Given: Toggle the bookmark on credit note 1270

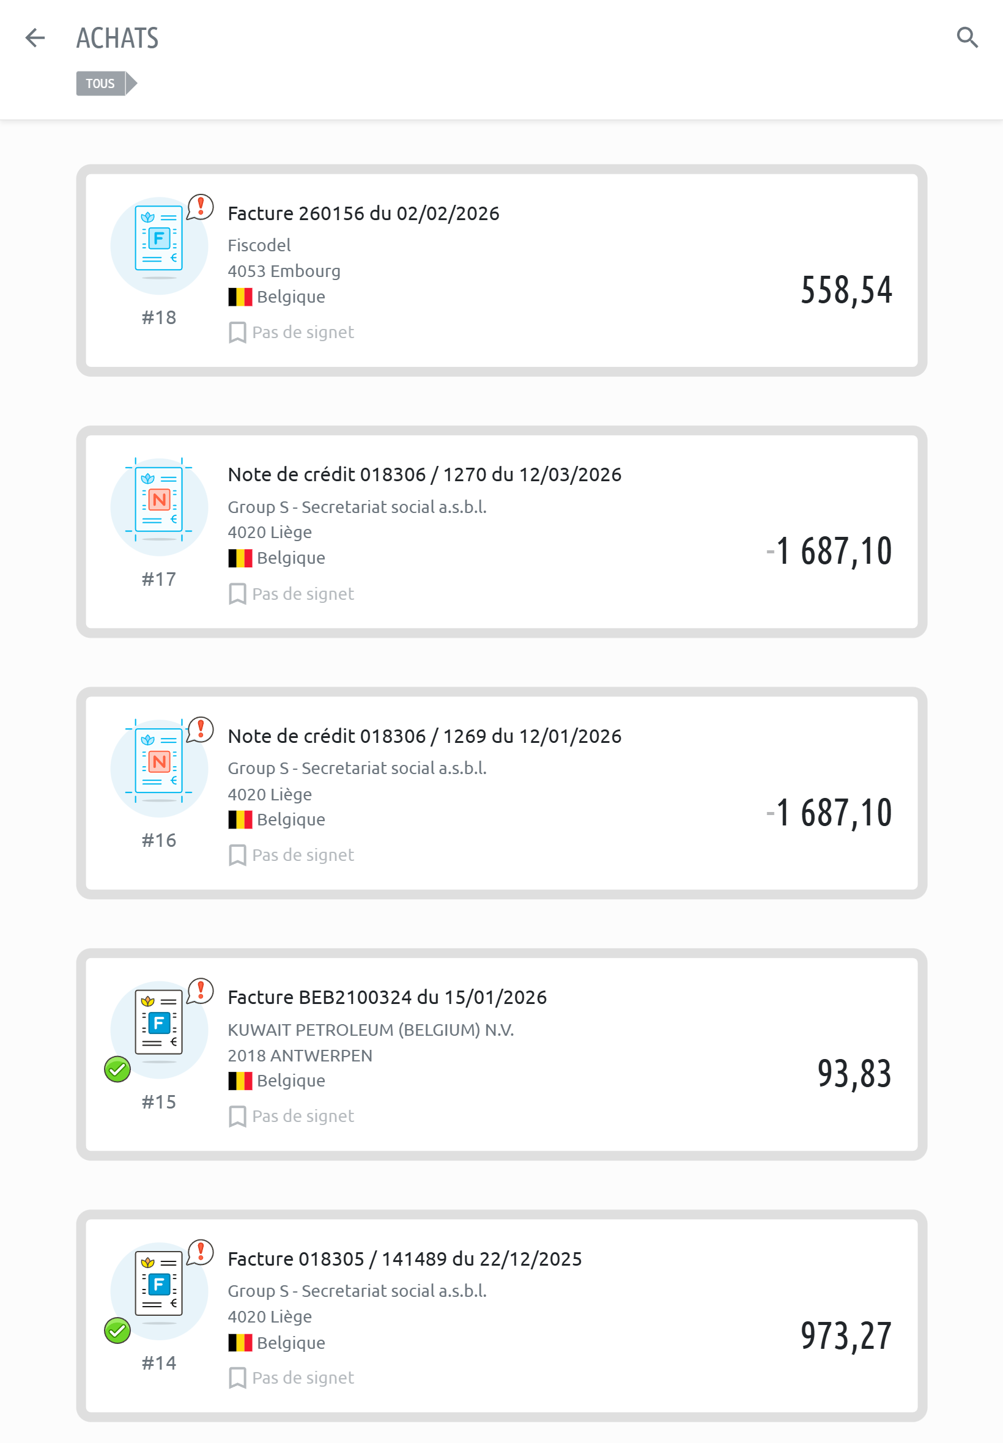Looking at the screenshot, I should click(237, 594).
